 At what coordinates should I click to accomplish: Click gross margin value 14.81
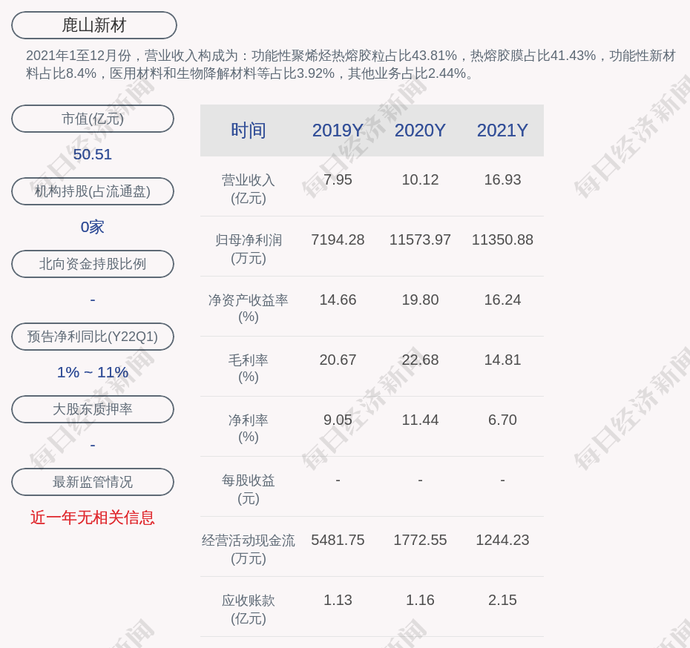(x=502, y=360)
